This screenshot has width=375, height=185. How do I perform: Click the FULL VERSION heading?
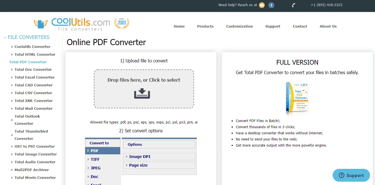(x=297, y=62)
